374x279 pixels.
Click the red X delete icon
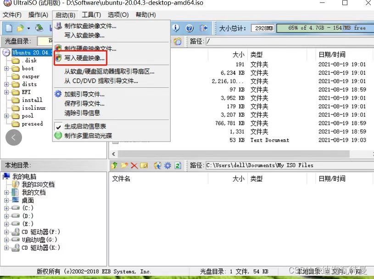tap(134, 165)
